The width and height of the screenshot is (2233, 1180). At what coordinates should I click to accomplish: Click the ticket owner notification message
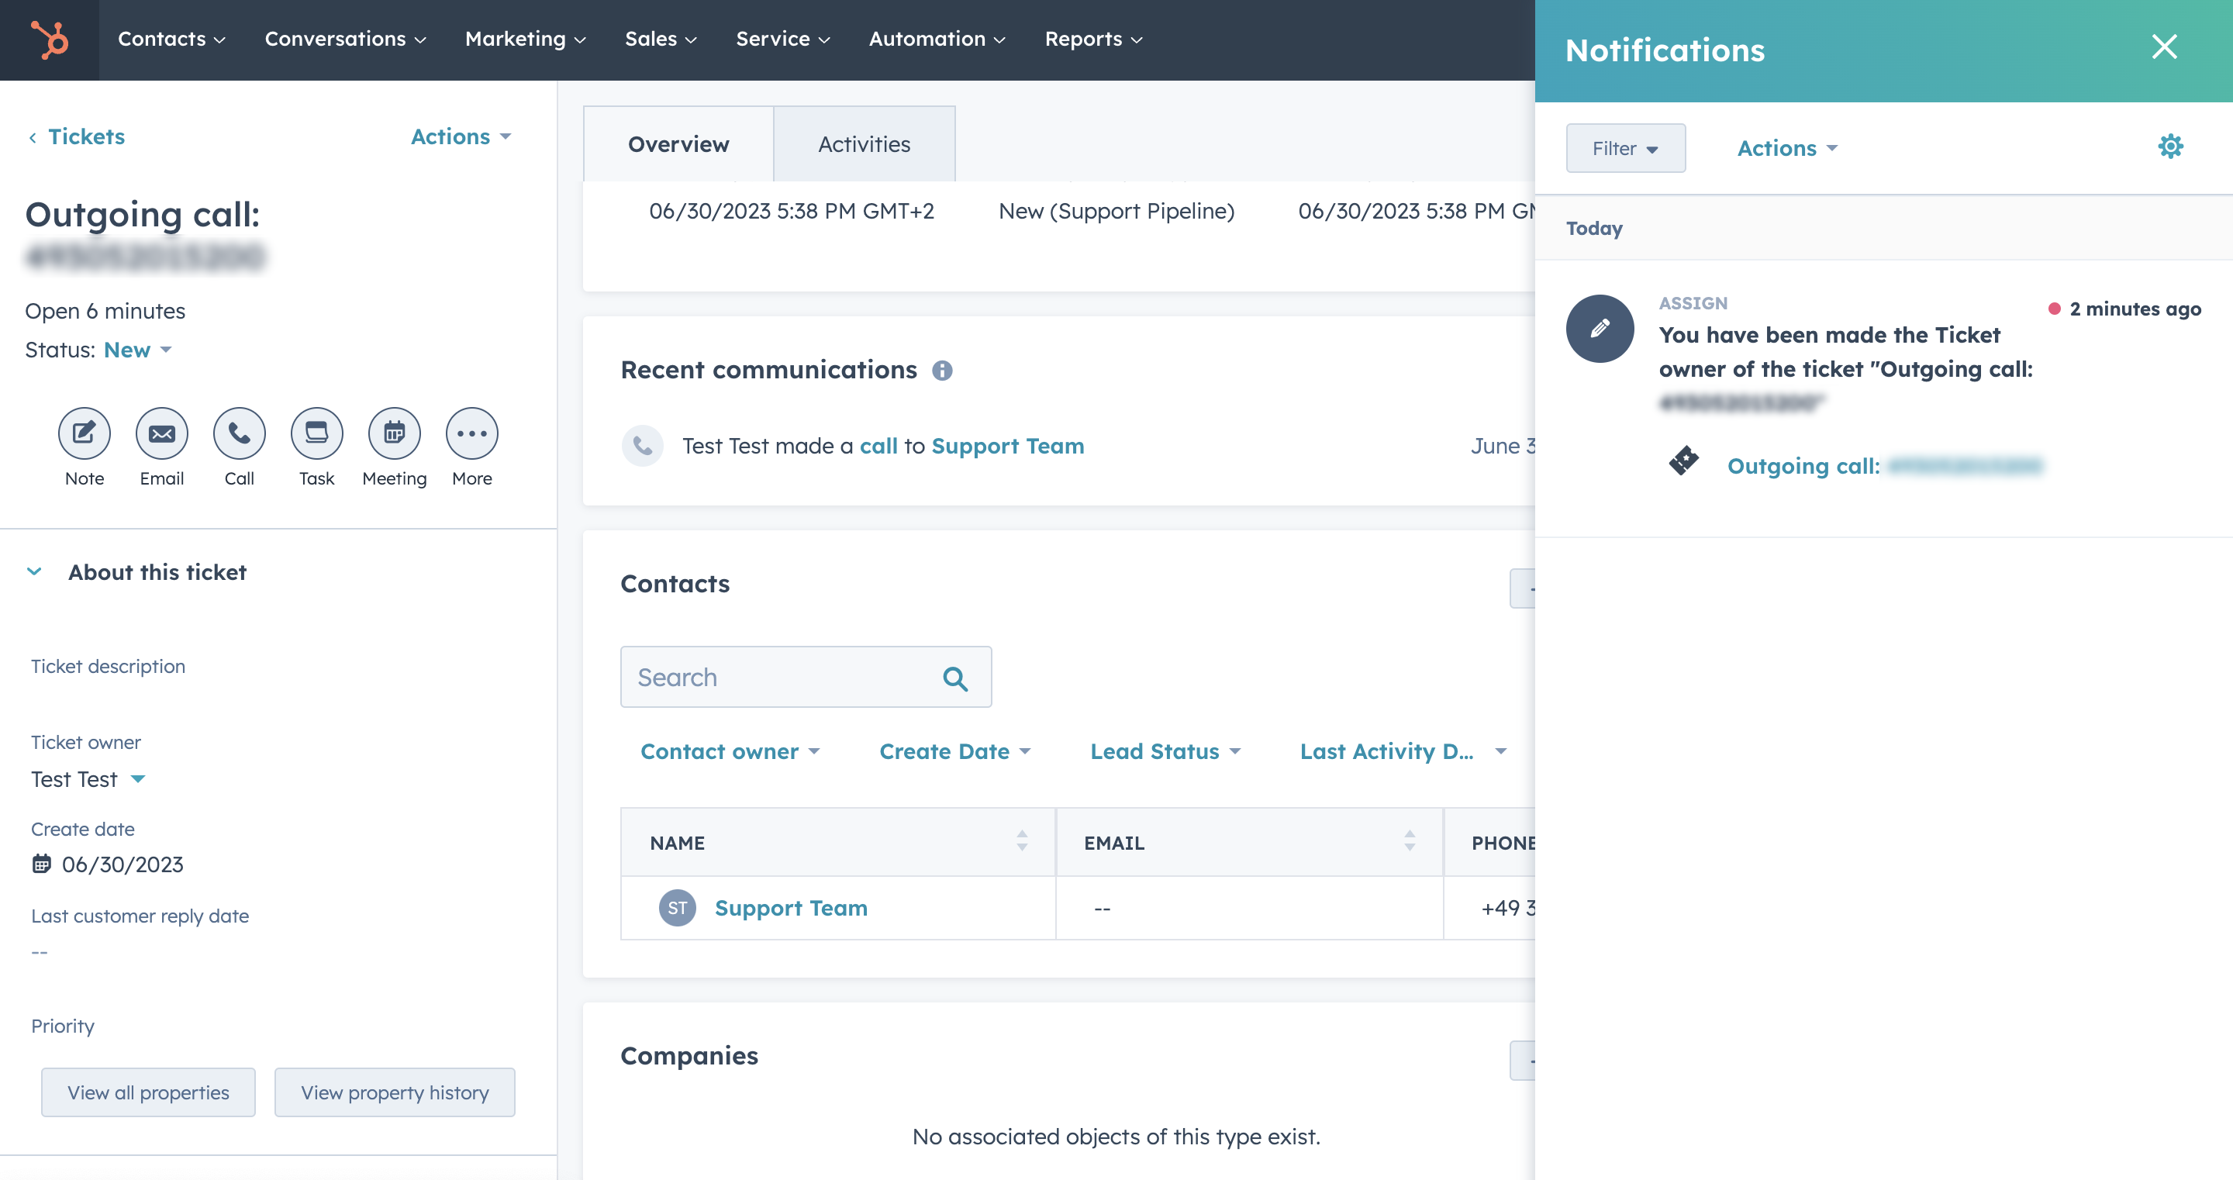1845,368
